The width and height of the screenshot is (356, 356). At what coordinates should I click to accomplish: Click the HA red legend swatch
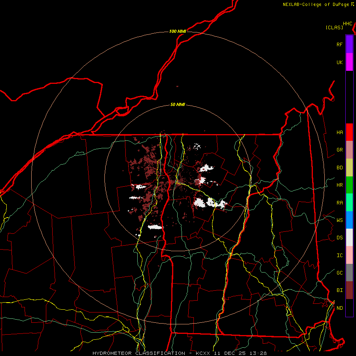[349, 132]
